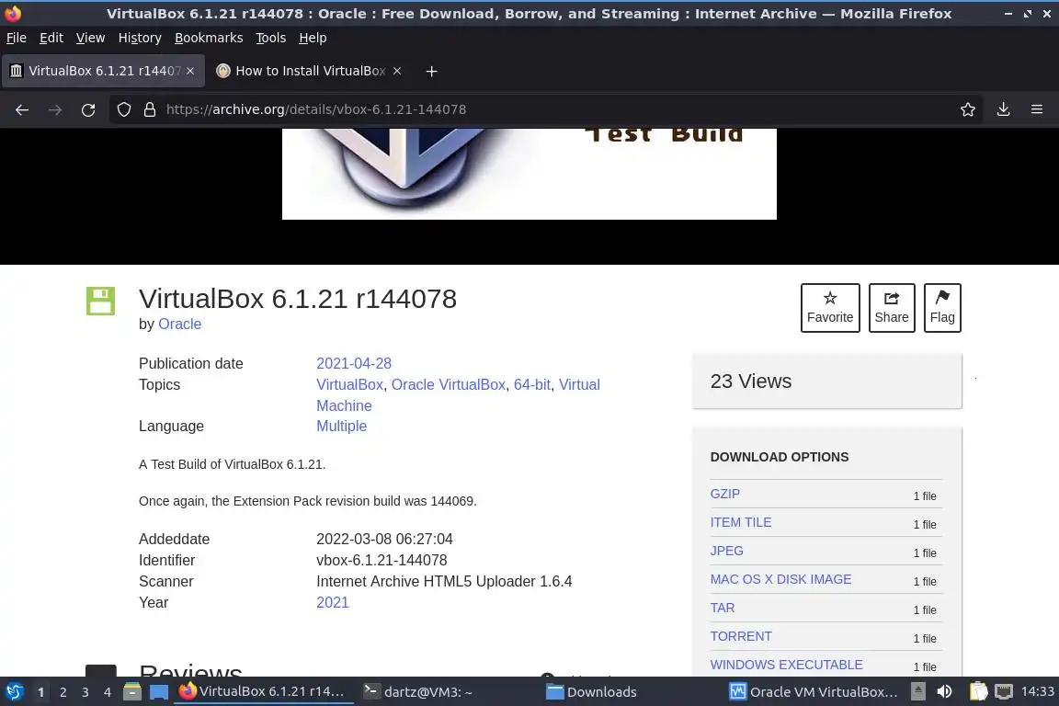The image size is (1059, 706).
Task: Open the volume control in tray
Action: pos(944,692)
